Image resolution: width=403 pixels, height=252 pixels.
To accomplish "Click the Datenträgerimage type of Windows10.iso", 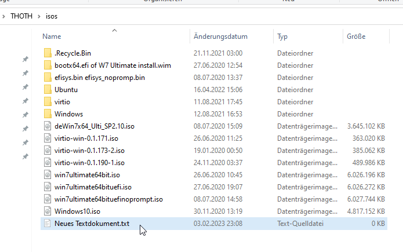I will click(307, 211).
